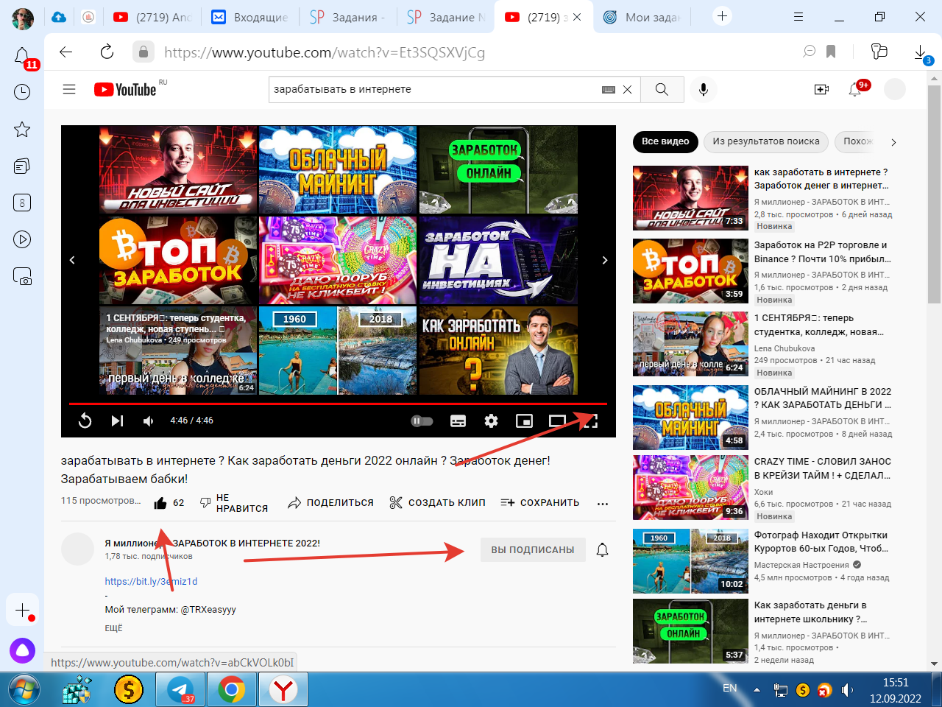
Task: Click ПОДЕЛИТЬСЯ share button
Action: [330, 503]
